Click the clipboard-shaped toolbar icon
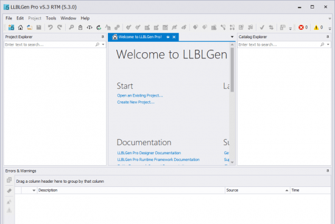Image resolution: width=335 pixels, height=224 pixels. (80, 27)
